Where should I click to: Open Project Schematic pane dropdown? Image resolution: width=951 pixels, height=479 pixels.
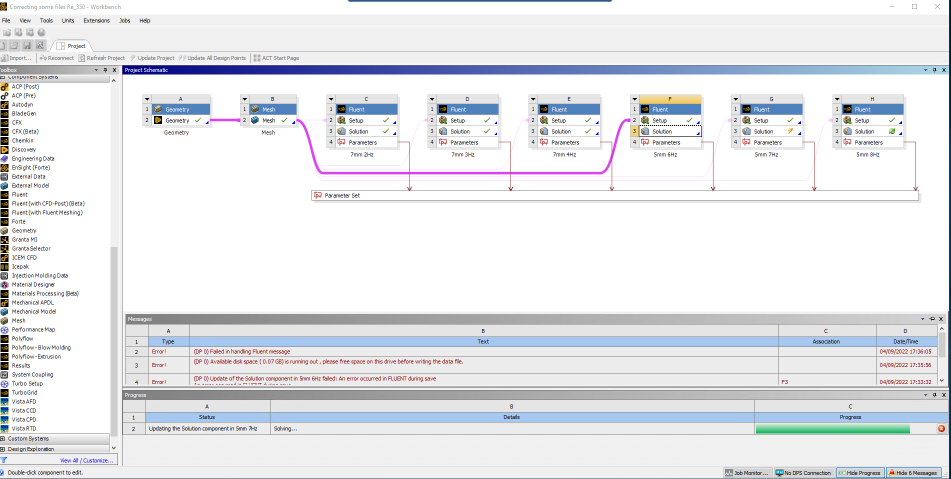click(x=925, y=70)
